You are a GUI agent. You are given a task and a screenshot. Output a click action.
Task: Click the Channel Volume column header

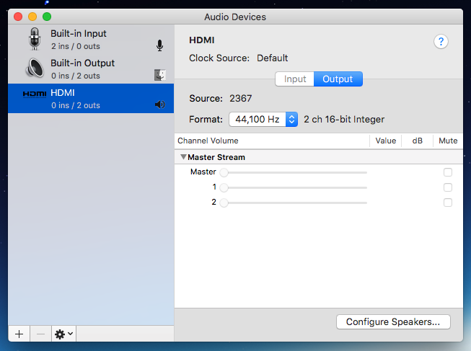[272, 141]
